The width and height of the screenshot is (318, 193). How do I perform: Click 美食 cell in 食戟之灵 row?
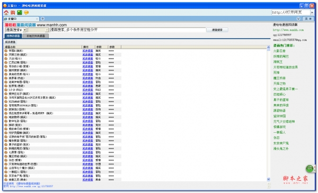[98, 180]
